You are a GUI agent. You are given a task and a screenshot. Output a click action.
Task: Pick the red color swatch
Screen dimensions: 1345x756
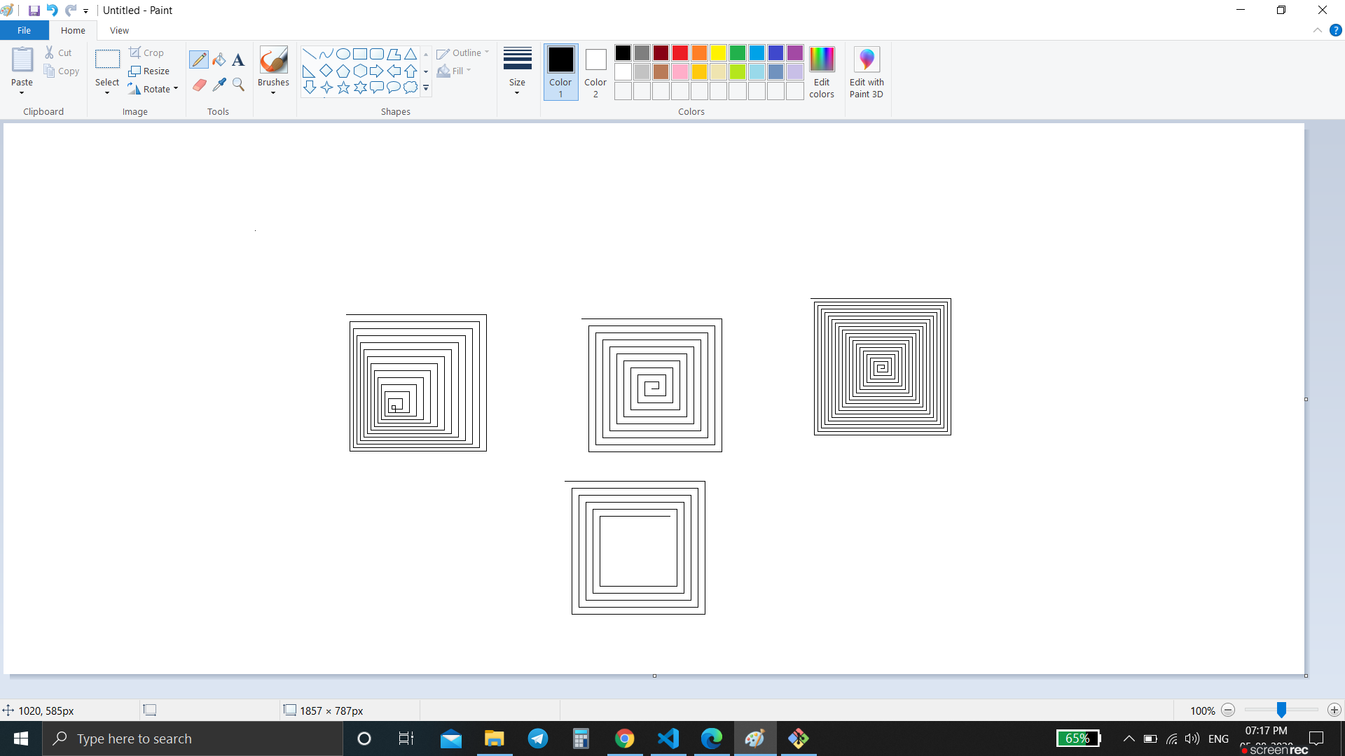point(680,53)
